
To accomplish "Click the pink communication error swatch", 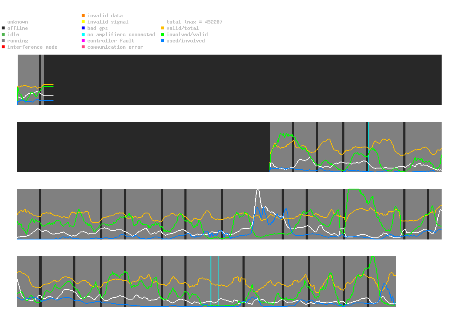I will (x=83, y=47).
